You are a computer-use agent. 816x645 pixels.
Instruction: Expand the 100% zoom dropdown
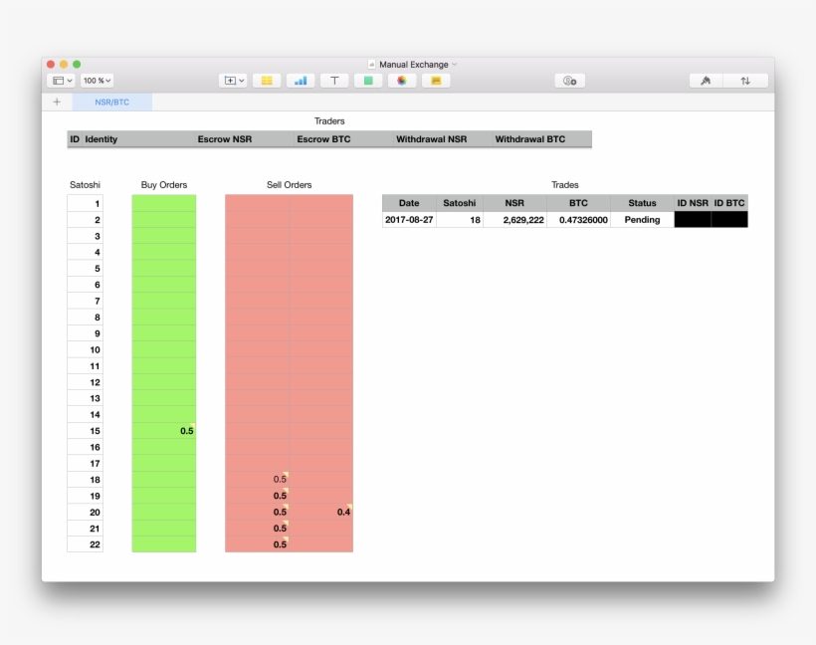click(97, 81)
